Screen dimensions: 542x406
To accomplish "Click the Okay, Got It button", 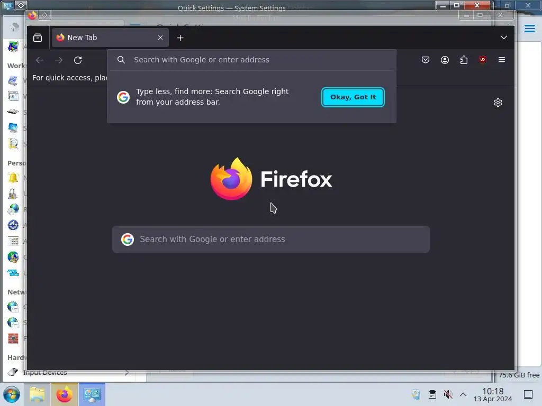I will coord(353,97).
